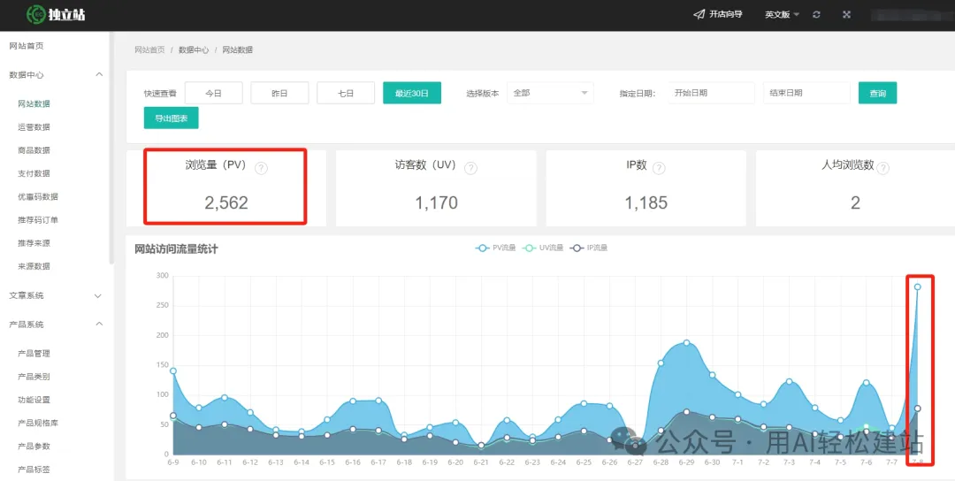Click the 开始日期 input field
Screen dimensions: 955x481
coord(711,93)
